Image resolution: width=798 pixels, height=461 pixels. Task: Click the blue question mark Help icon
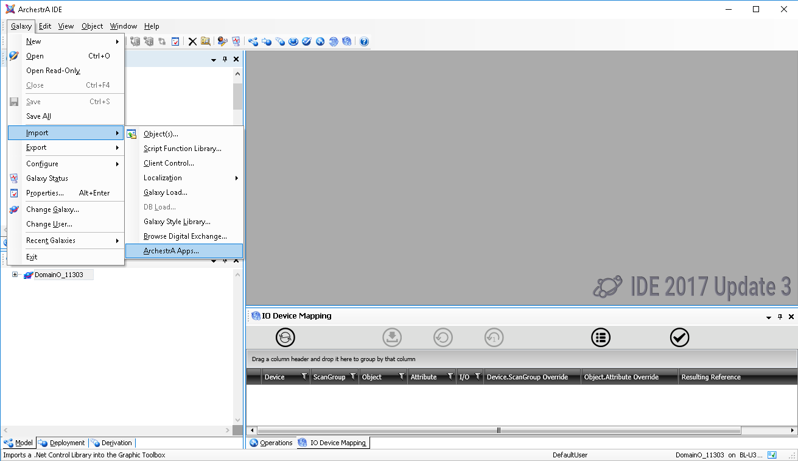pyautogui.click(x=364, y=41)
